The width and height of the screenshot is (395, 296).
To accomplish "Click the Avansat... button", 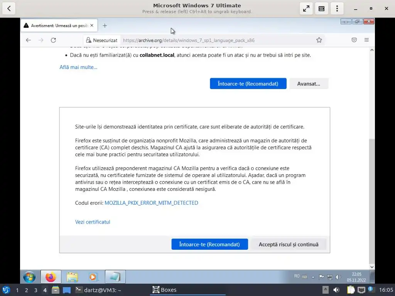I will click(x=309, y=84).
